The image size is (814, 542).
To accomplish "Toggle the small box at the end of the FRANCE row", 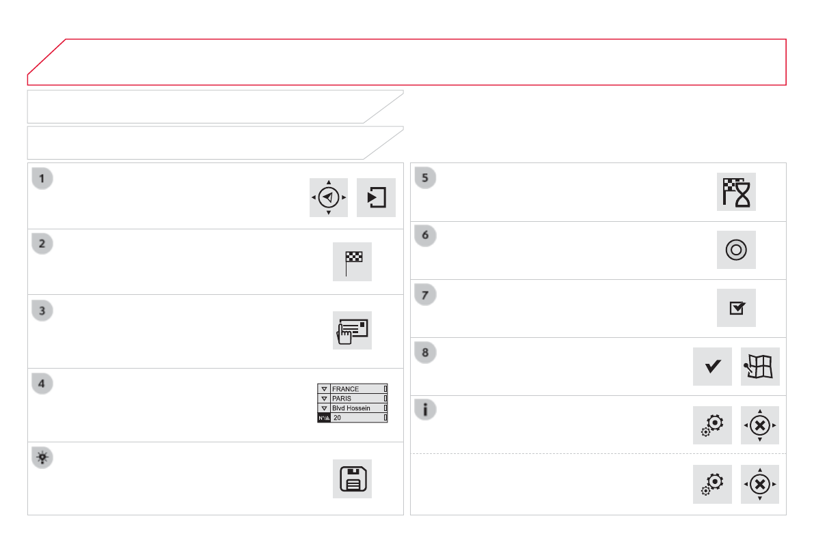I will click(385, 389).
